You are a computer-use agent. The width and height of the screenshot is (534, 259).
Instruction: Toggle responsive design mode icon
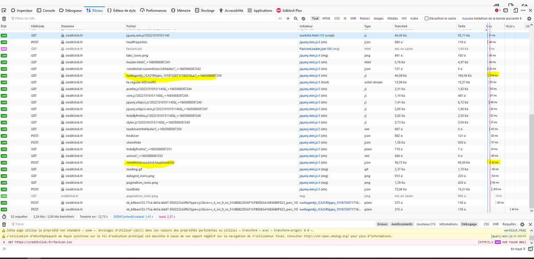516,10
